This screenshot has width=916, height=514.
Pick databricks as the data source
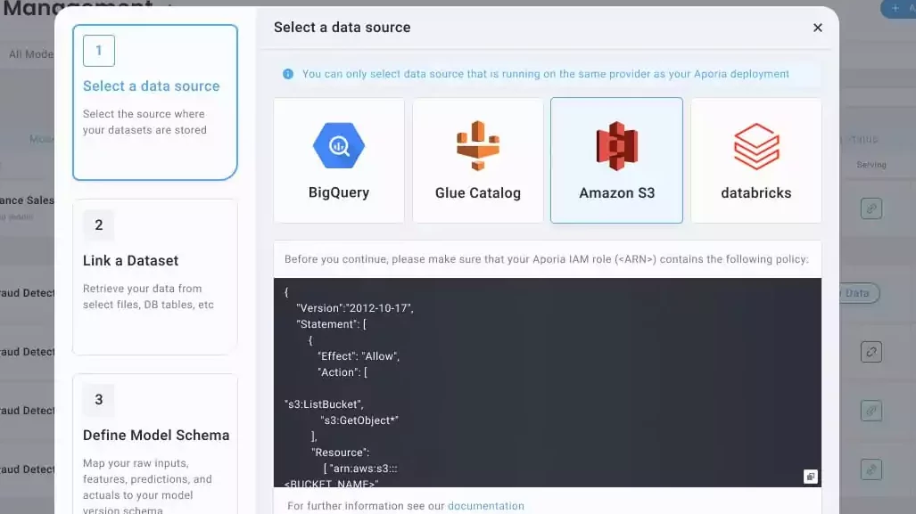click(x=756, y=160)
